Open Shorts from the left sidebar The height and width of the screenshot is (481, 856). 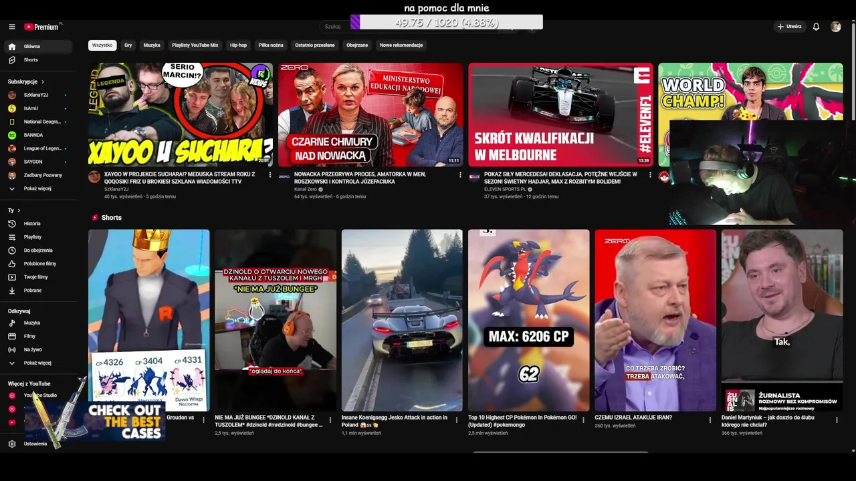[39, 60]
